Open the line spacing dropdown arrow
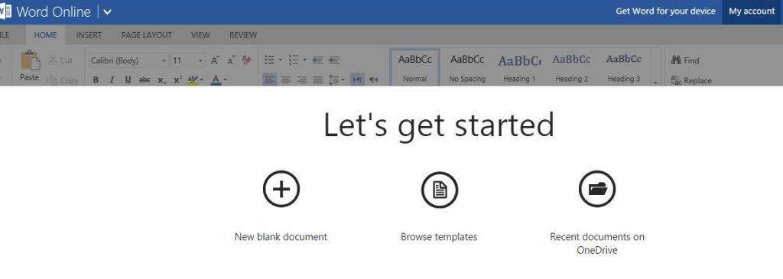The width and height of the screenshot is (783, 279). click(x=343, y=79)
